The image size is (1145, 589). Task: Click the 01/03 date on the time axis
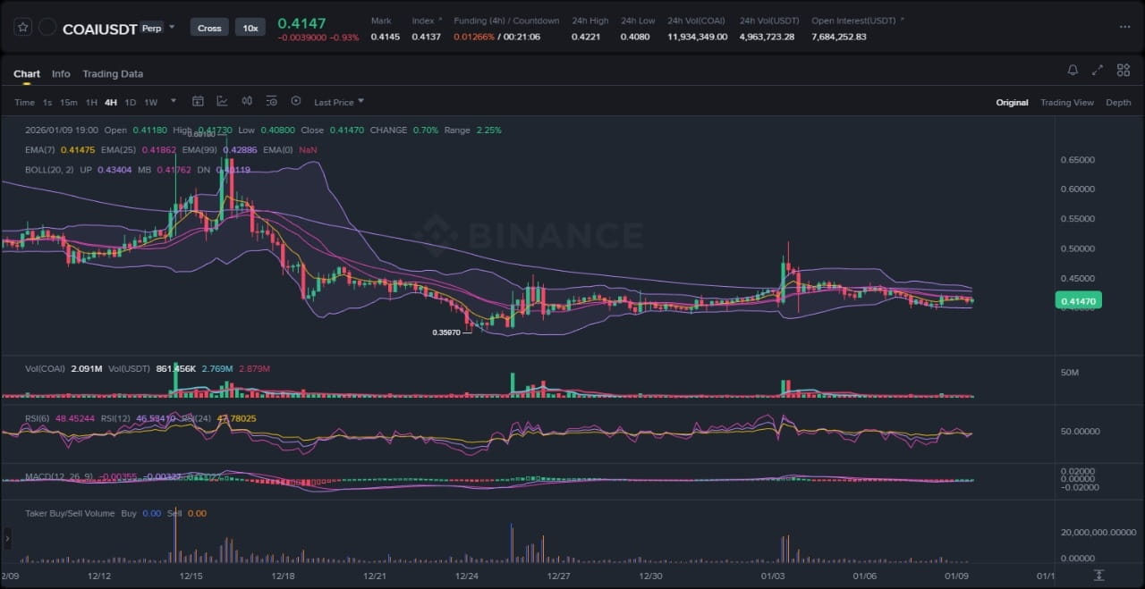click(774, 576)
